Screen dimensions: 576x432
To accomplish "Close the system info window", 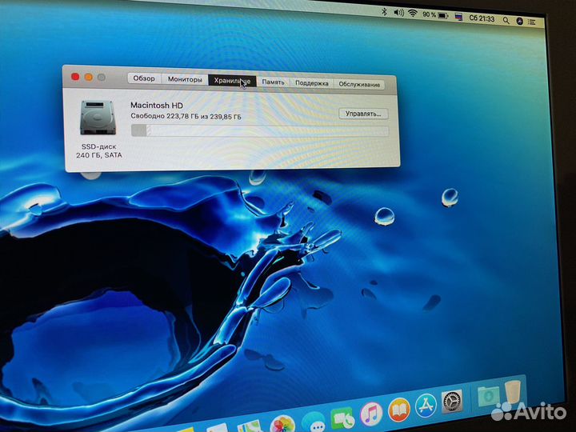I will tap(75, 77).
